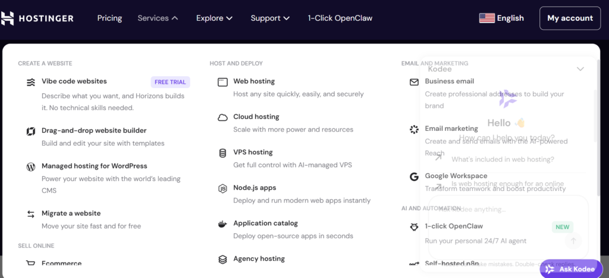Click "Move your site fast and for free" text
609x278 pixels.
[91, 226]
